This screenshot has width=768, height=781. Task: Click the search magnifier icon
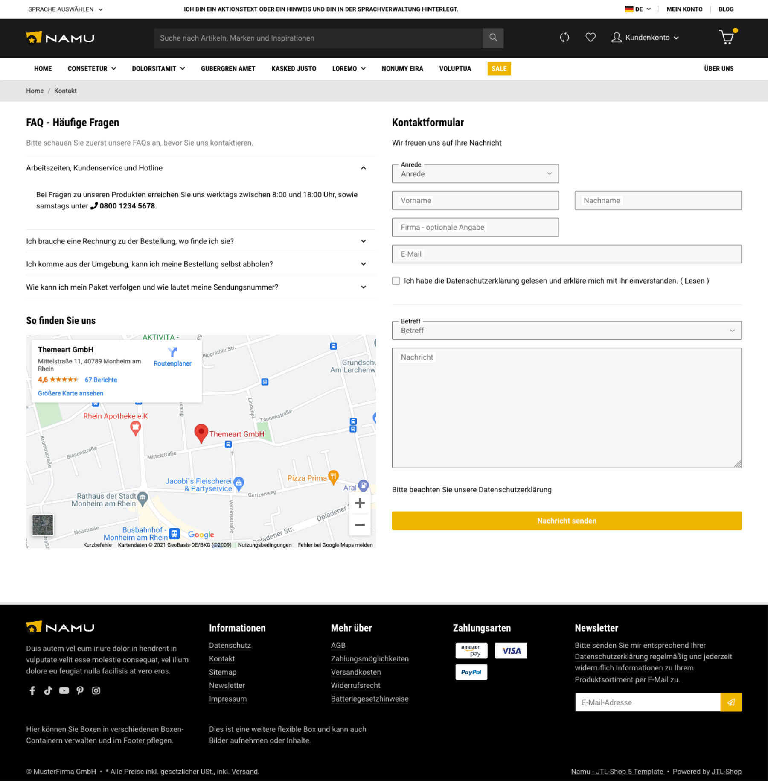pyautogui.click(x=493, y=38)
